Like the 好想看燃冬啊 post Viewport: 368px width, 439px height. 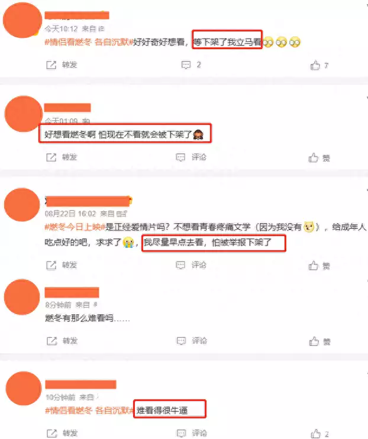[314, 158]
